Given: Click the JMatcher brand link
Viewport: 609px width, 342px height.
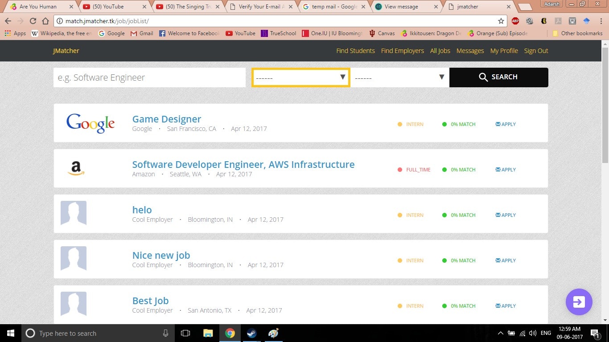Looking at the screenshot, I should coord(66,51).
